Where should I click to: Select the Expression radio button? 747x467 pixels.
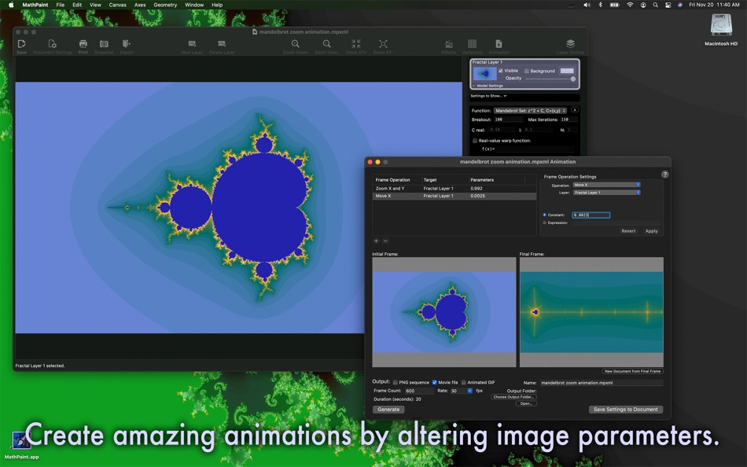pyautogui.click(x=545, y=222)
